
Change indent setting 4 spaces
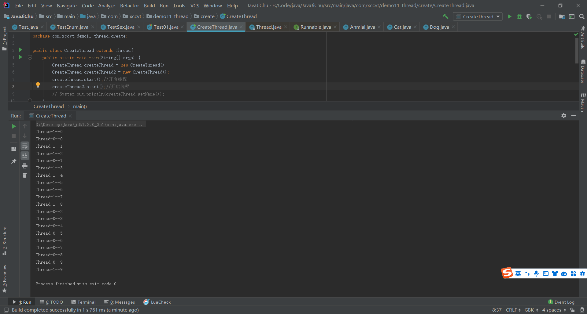point(554,310)
